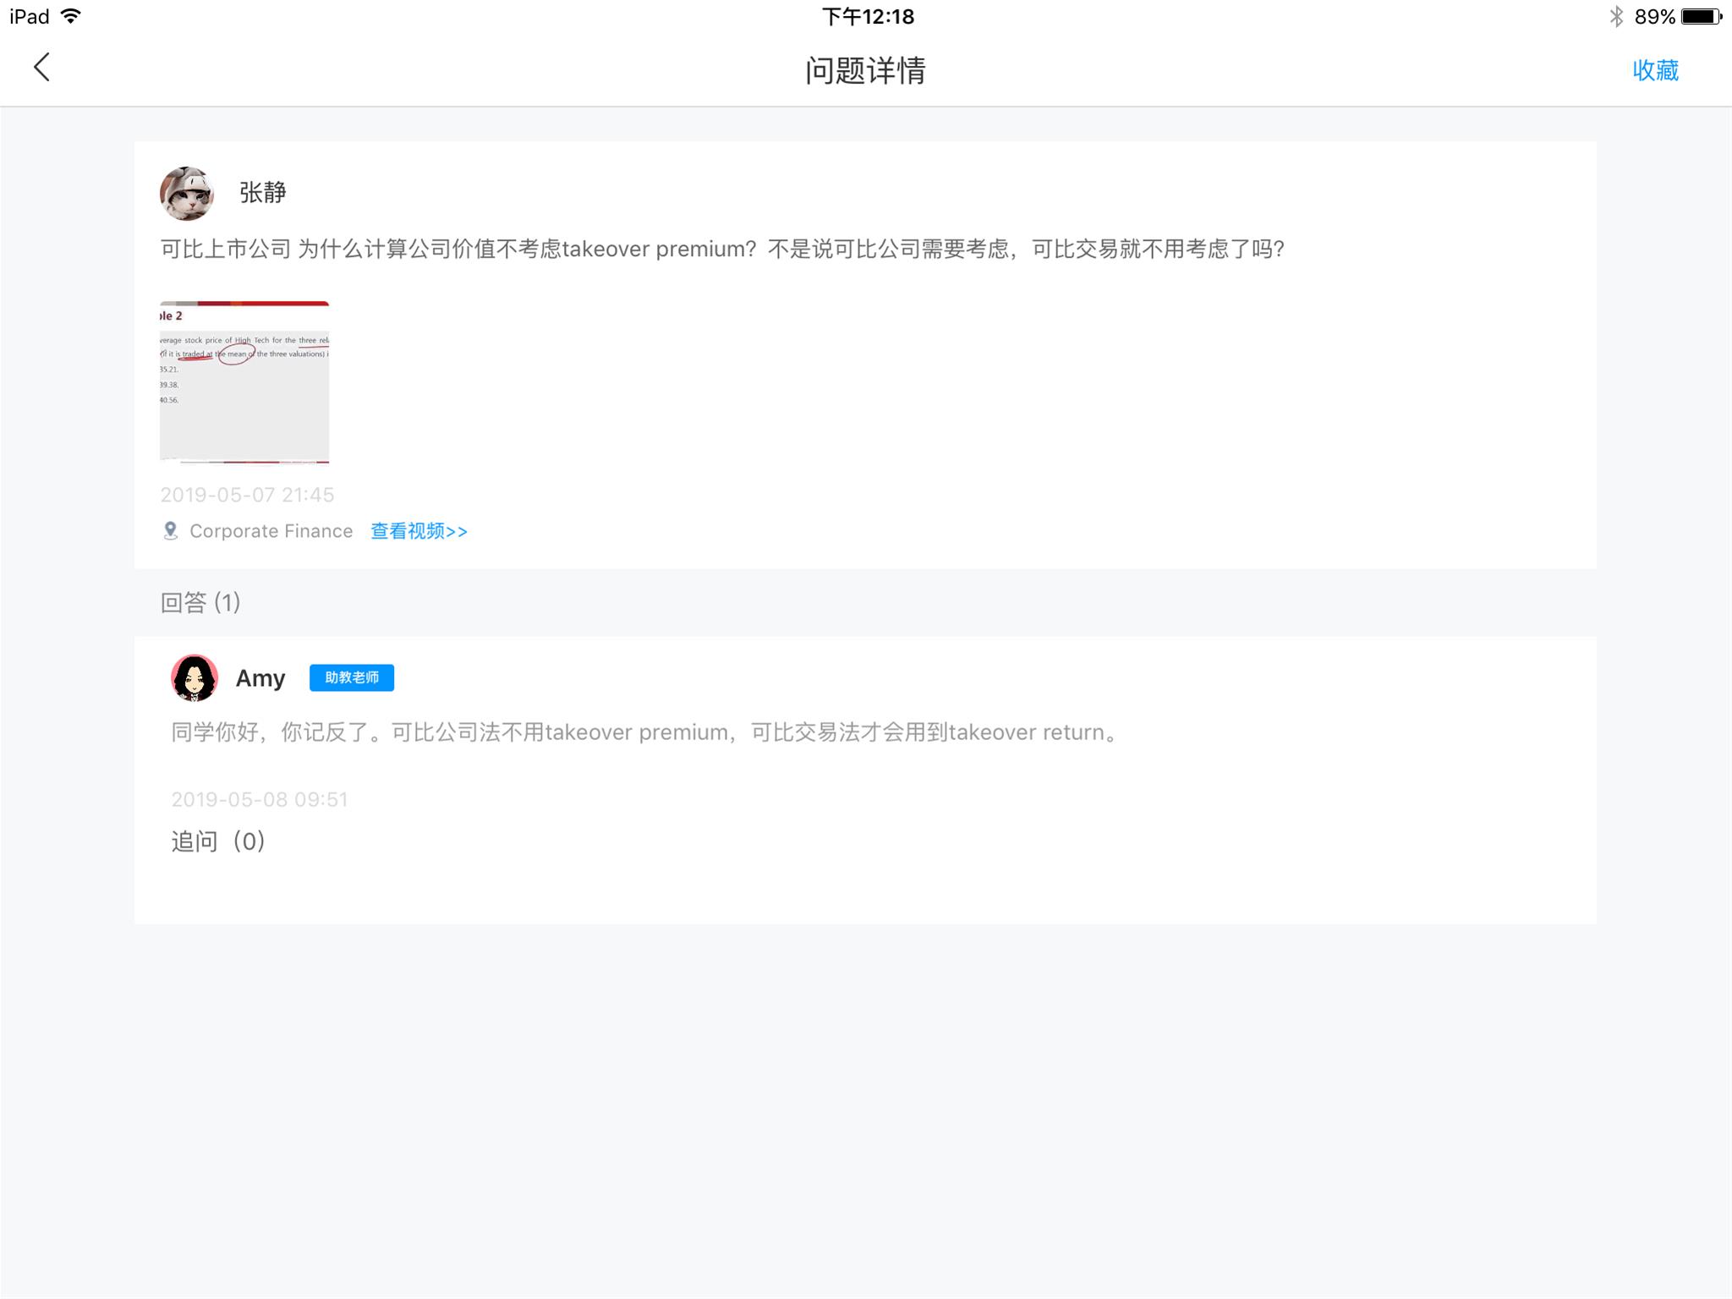Viewport: 1732px width, 1299px height.
Task: Tap the 回答 (1) section header
Action: tap(200, 602)
